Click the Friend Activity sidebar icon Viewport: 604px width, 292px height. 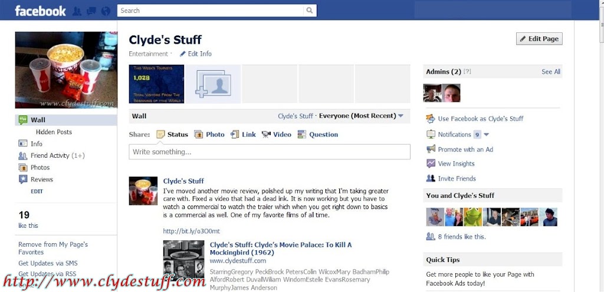coord(23,155)
